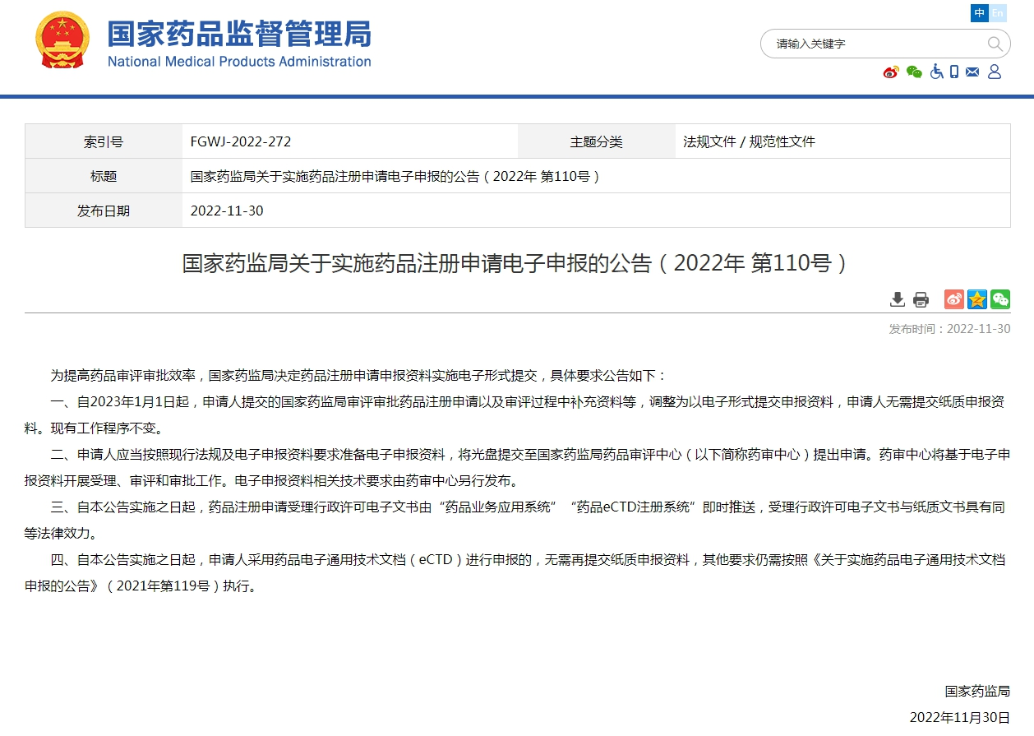
Task: Click the mobile phone icon in the header
Action: 954,72
